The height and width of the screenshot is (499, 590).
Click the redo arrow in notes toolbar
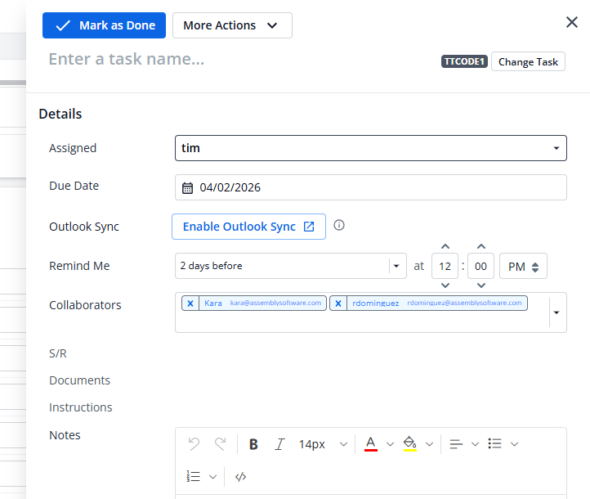point(220,444)
